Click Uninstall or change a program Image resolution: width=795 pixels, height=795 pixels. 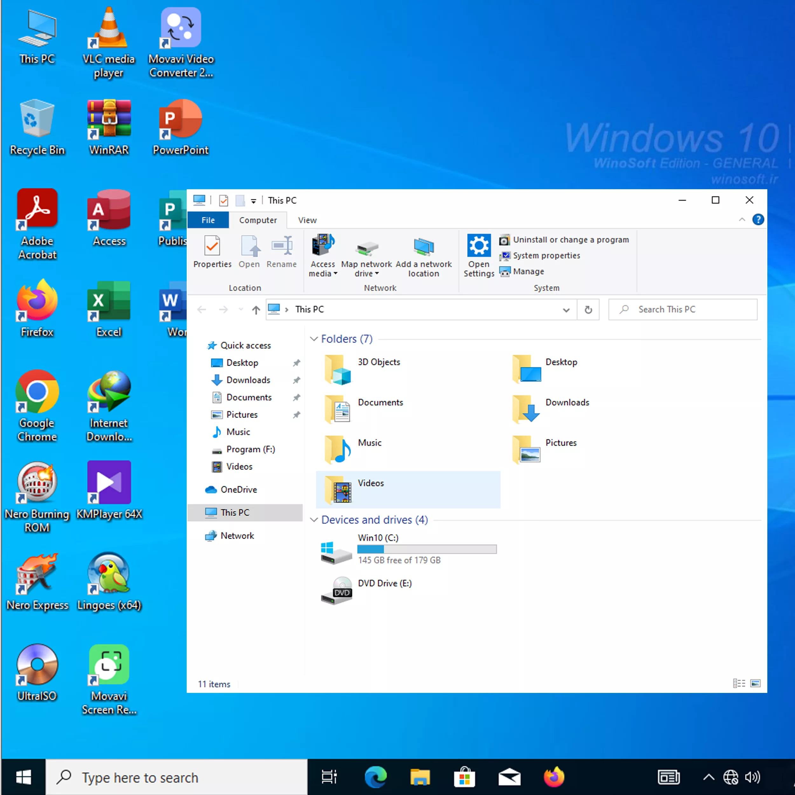tap(570, 239)
